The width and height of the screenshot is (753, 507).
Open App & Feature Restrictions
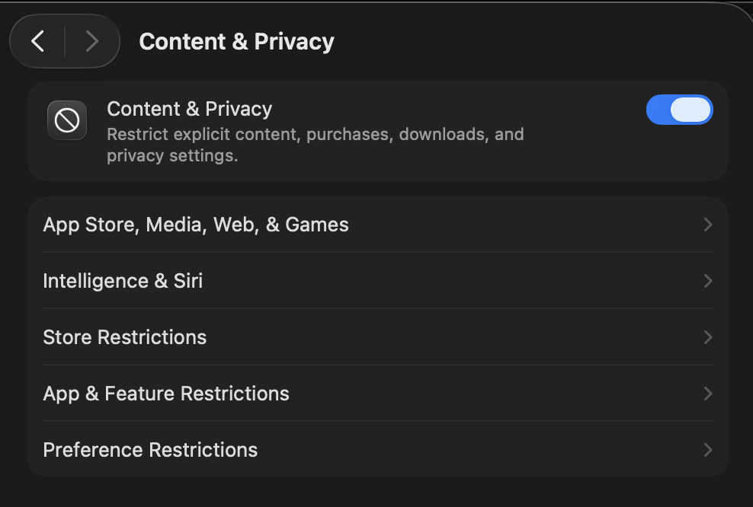point(378,394)
